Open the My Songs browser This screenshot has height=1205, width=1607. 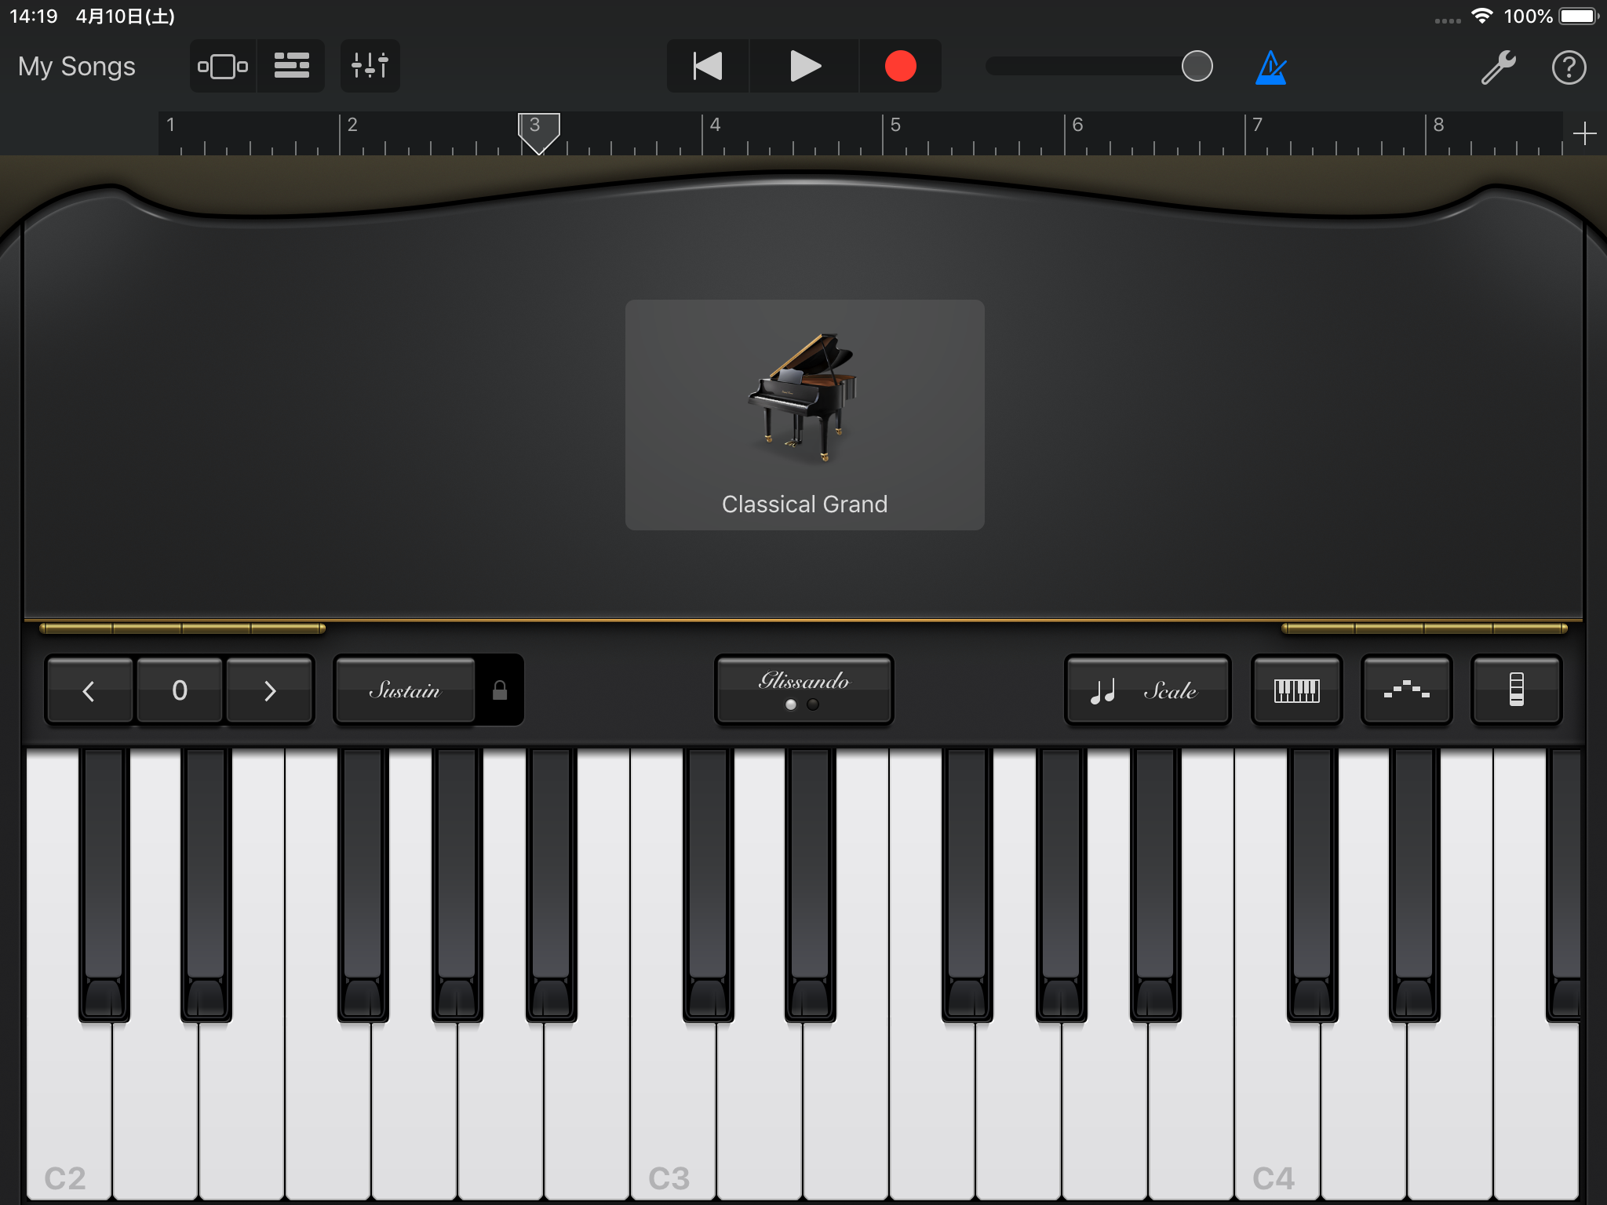(77, 67)
